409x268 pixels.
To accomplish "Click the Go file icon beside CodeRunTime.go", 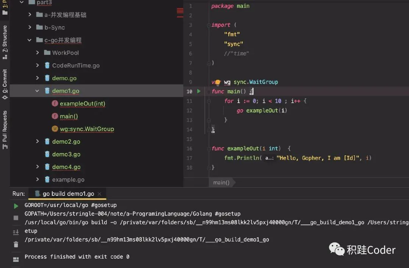I will click(47, 65).
